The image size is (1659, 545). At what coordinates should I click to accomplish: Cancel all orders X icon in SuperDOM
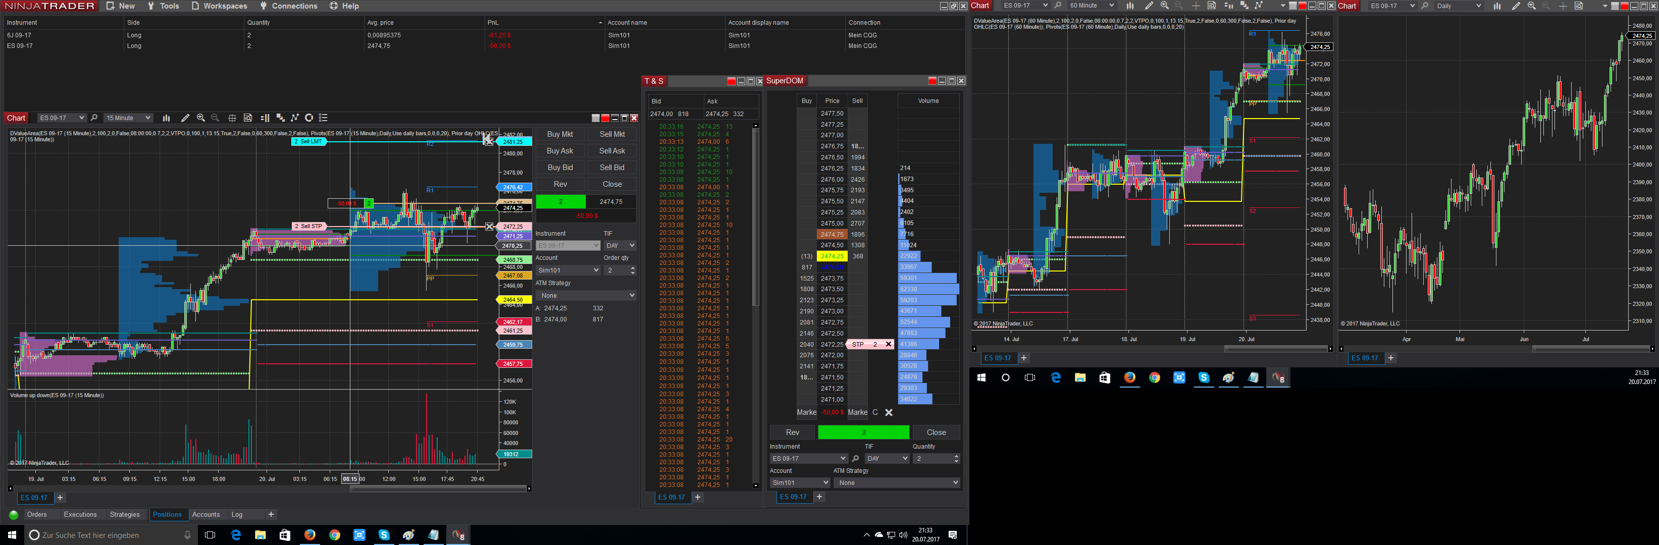pos(889,412)
